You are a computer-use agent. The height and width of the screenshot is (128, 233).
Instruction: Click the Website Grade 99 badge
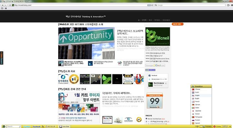[155, 101]
